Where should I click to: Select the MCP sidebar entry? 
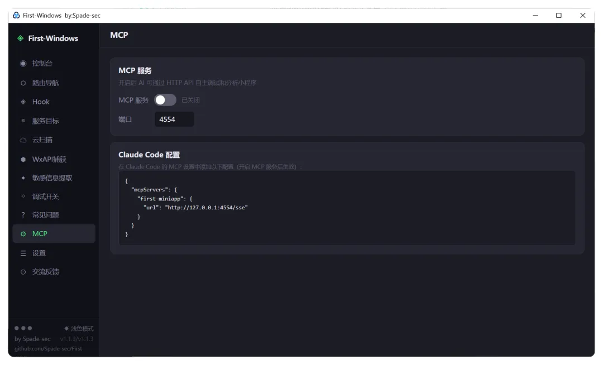54,234
